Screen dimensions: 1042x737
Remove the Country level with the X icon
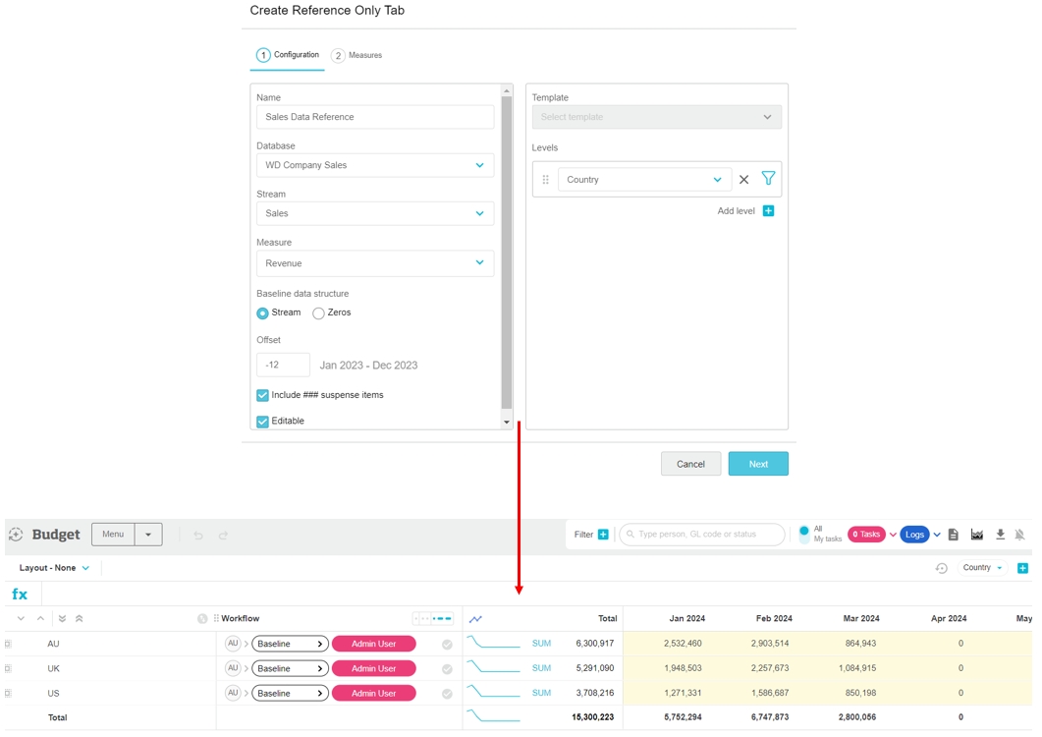point(743,180)
